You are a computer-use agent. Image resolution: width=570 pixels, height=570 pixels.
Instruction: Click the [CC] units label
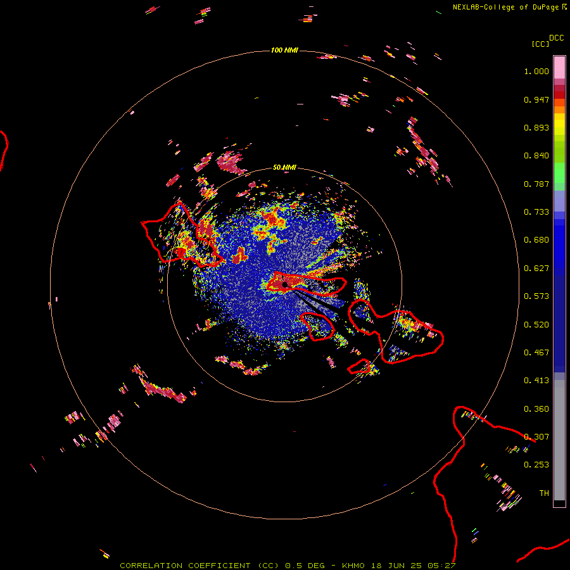540,44
